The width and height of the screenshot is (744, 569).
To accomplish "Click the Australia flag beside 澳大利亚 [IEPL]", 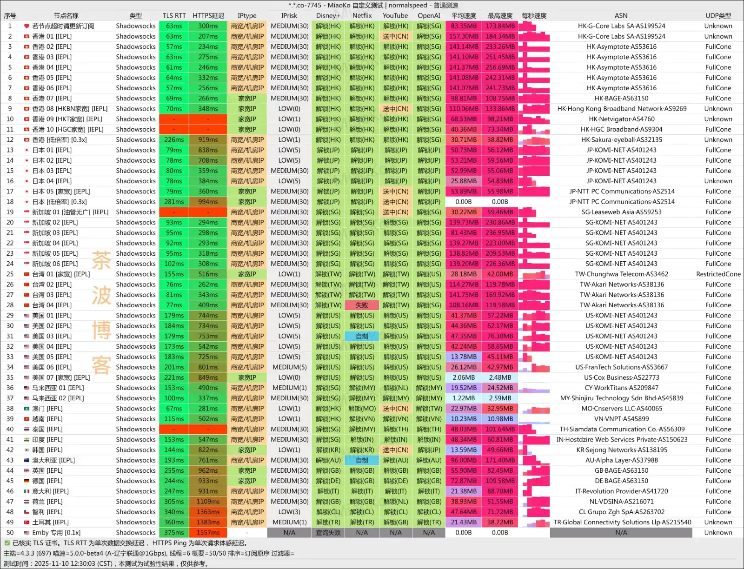I will pos(27,460).
